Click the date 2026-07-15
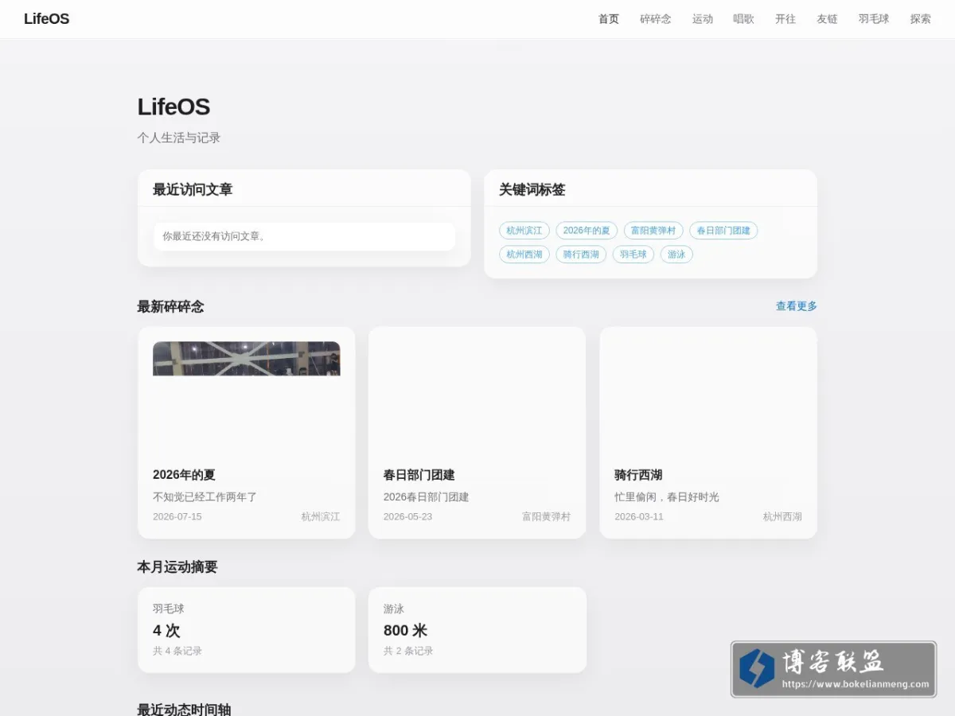The image size is (955, 716). pos(177,517)
